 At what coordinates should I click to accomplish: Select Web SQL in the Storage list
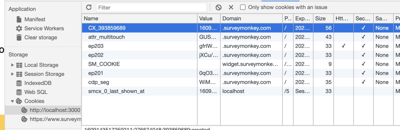36,92
